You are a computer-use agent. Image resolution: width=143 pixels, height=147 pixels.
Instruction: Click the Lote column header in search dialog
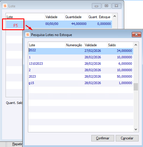47,45
